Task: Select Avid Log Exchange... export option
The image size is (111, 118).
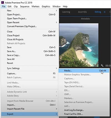Action: (84, 110)
